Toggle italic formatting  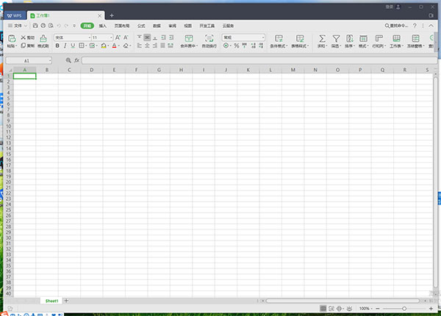coord(65,45)
